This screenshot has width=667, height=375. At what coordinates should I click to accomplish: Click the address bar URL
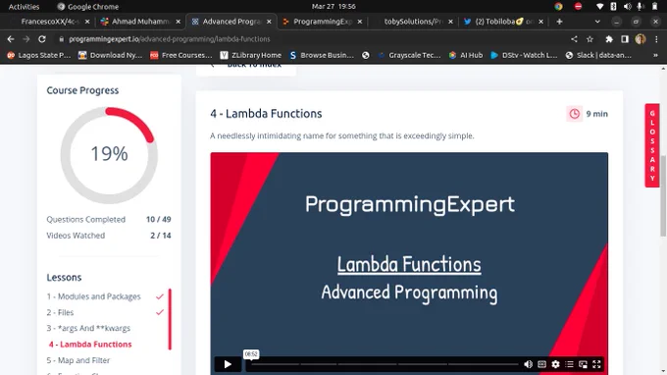point(170,39)
